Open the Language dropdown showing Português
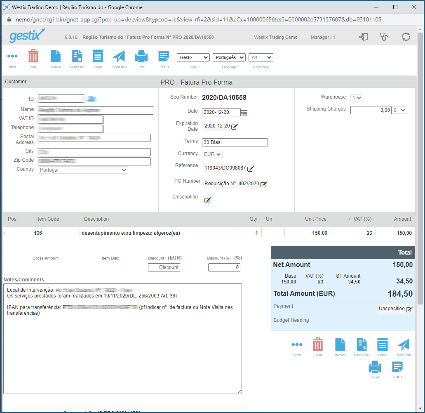The image size is (425, 413). (229, 57)
